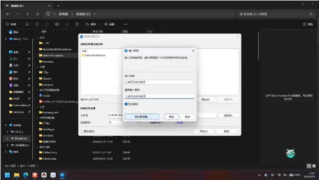Sort by the date modified column header

click(x=98, y=32)
